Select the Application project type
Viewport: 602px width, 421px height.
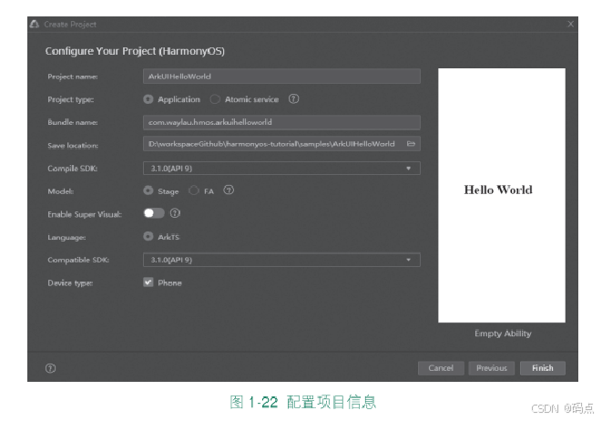tap(148, 99)
